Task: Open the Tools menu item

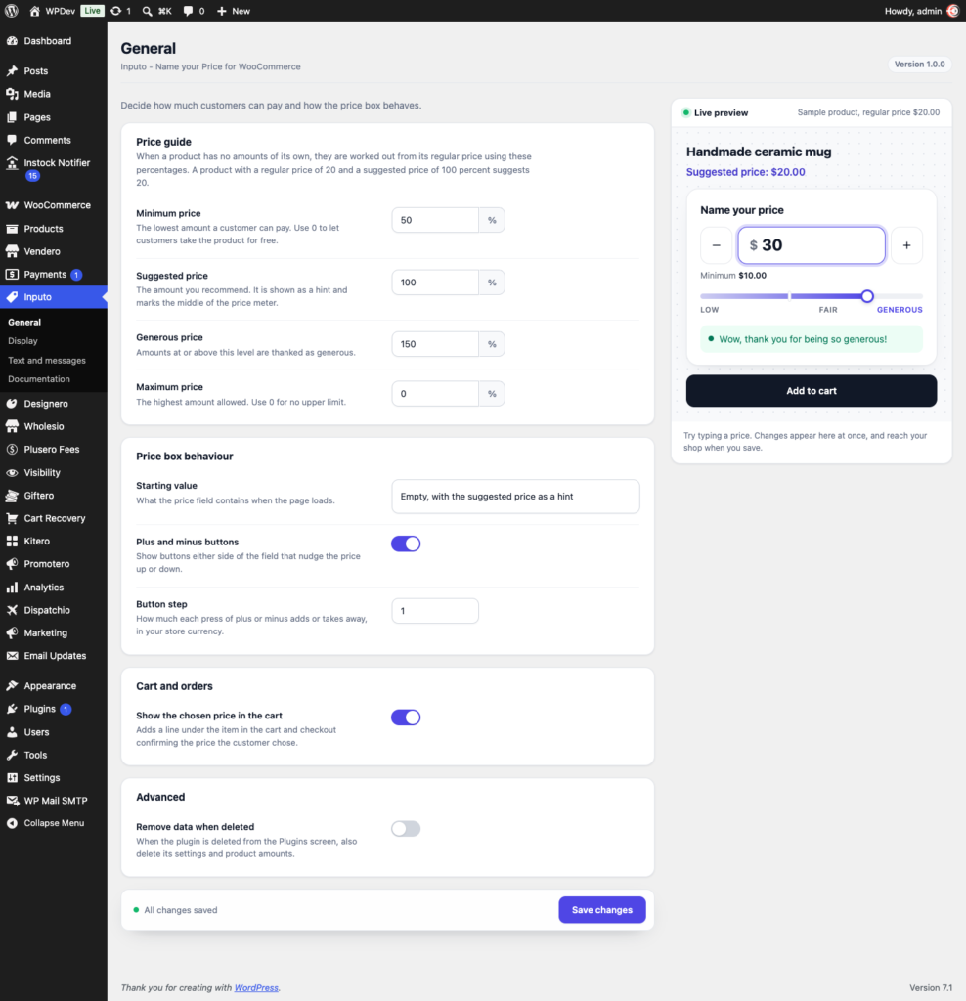Action: [54, 755]
